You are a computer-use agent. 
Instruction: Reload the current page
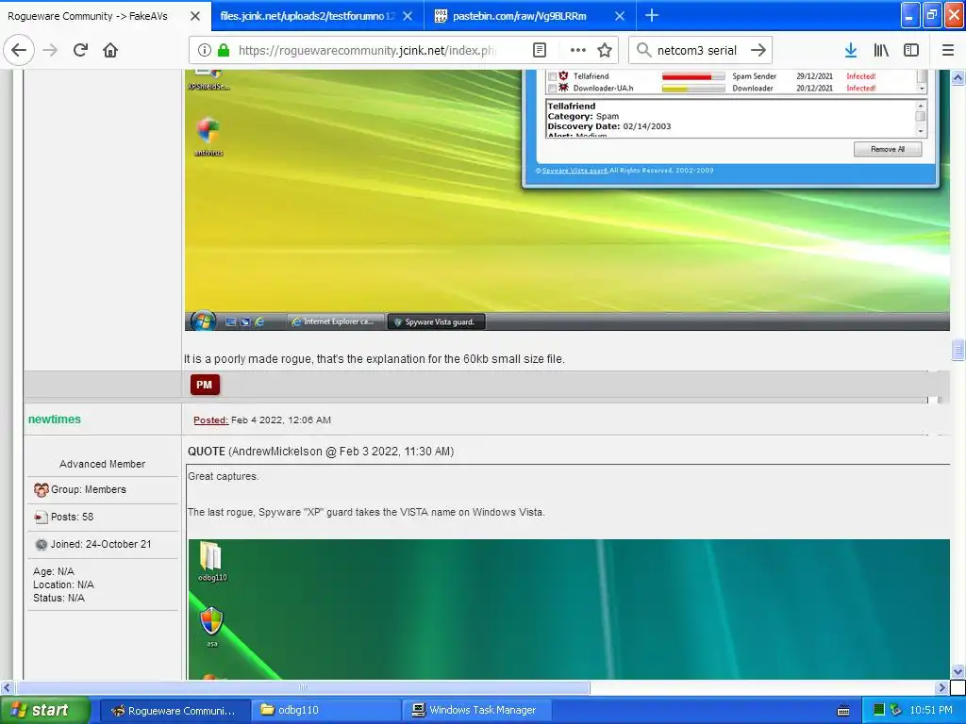[80, 50]
